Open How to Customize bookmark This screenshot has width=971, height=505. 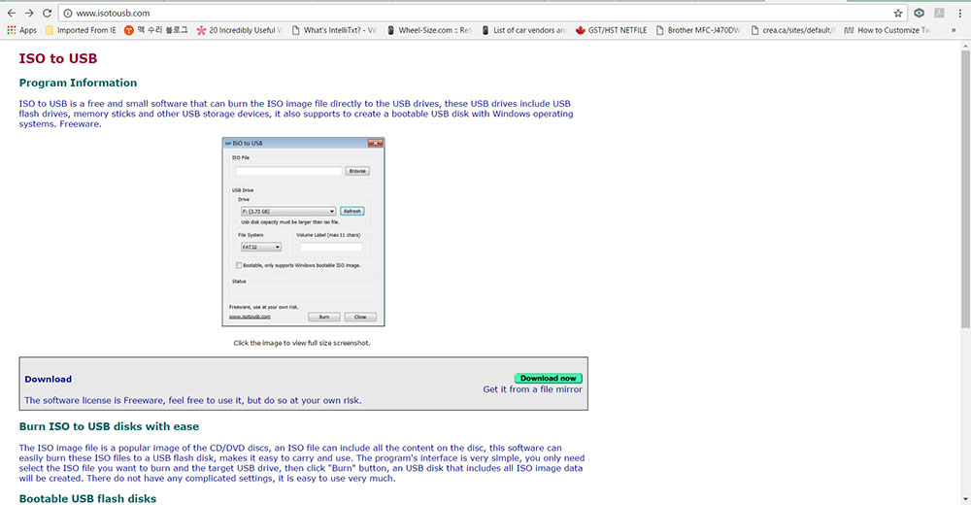[x=887, y=30]
